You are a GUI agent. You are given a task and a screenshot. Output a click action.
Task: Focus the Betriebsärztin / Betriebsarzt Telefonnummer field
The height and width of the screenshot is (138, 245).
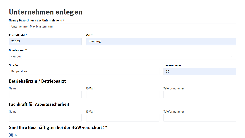pos(200,95)
